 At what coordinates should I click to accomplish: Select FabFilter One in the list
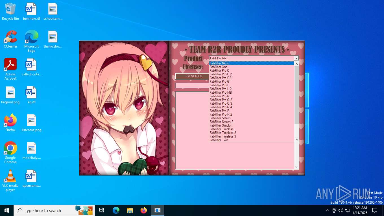coord(252,67)
